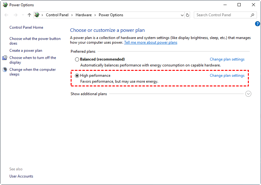
Task: Open help with blue question mark
Action: (x=258, y=24)
